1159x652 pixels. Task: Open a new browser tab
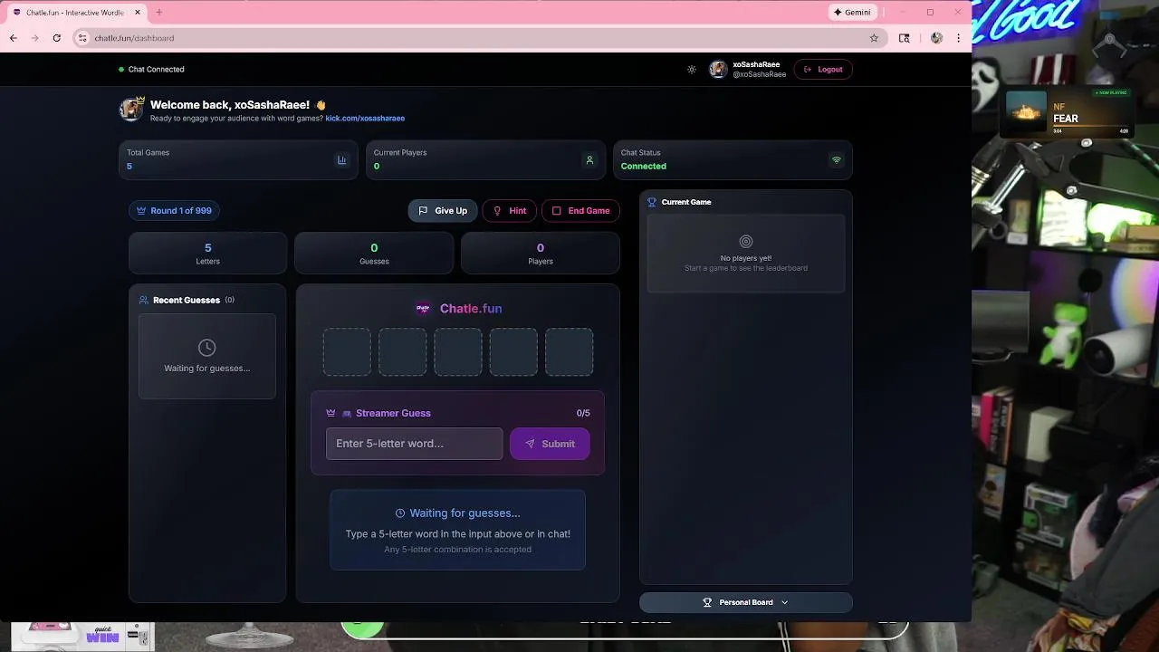point(158,13)
